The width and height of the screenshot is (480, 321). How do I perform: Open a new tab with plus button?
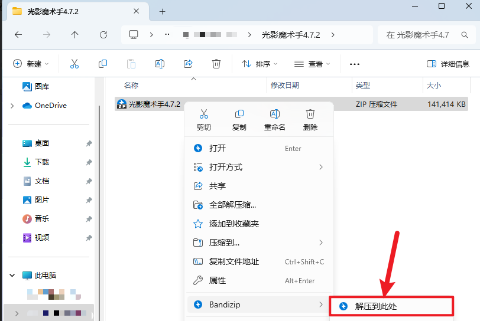(162, 12)
